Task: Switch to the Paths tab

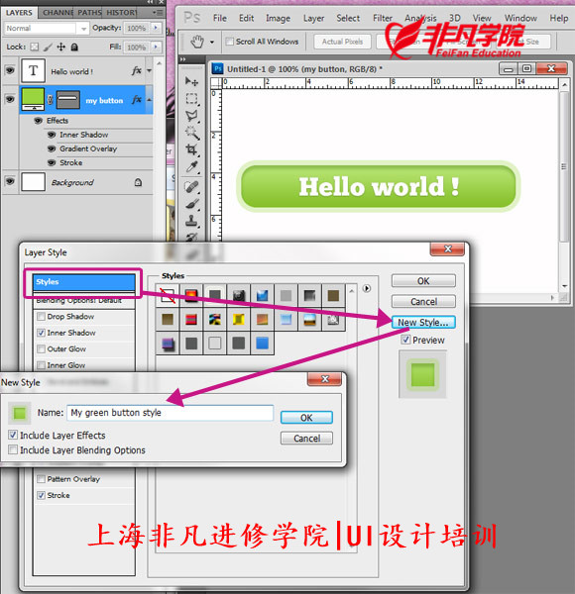Action: 89,13
